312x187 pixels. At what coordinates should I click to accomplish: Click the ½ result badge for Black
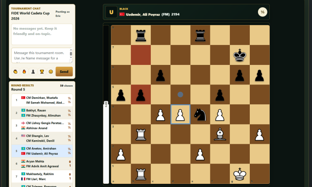click(x=262, y=12)
